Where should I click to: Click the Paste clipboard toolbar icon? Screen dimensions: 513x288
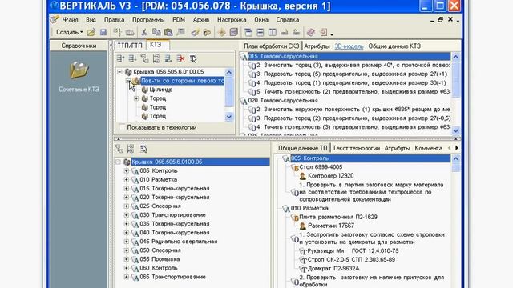(x=168, y=32)
